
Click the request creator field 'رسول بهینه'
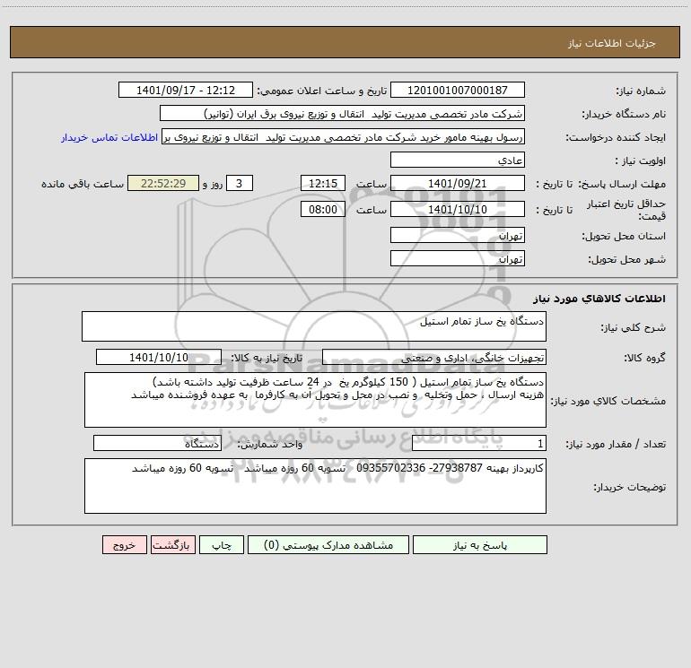pyautogui.click(x=344, y=136)
